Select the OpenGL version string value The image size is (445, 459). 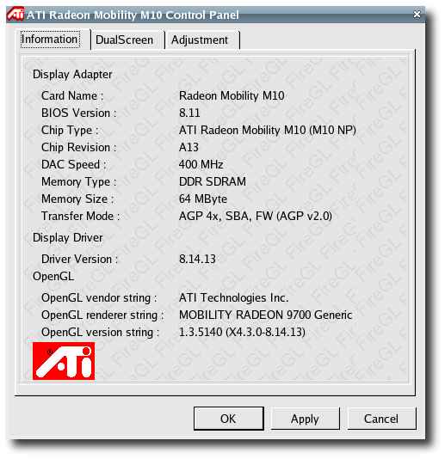[242, 333]
